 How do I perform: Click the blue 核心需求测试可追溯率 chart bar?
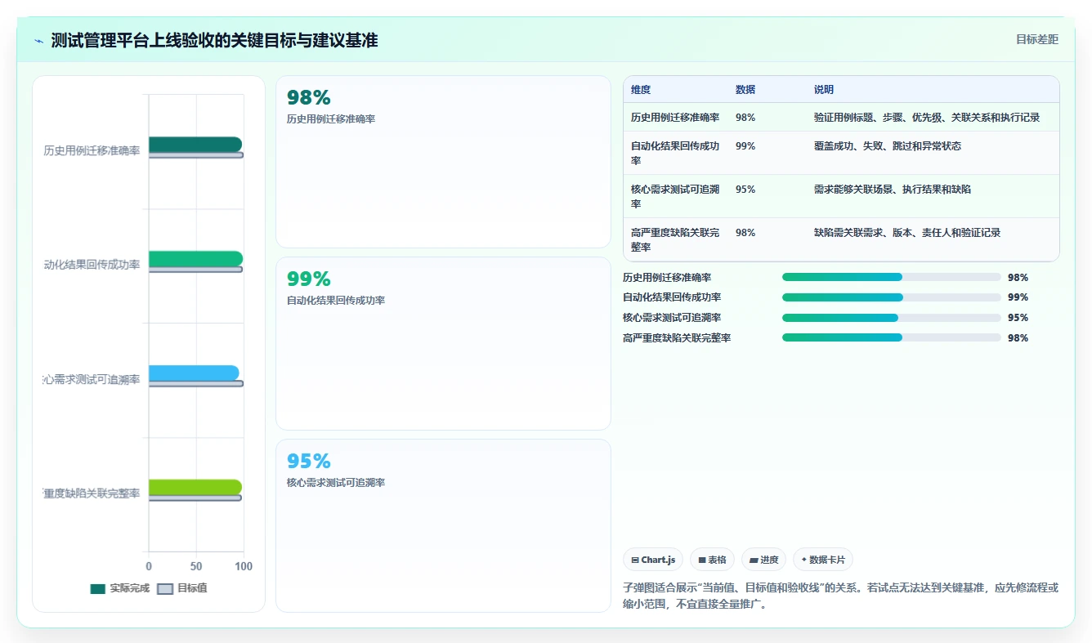point(194,373)
